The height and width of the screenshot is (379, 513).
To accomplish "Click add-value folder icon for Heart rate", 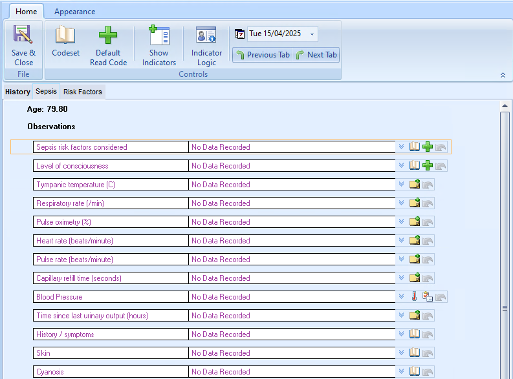I will coord(415,240).
